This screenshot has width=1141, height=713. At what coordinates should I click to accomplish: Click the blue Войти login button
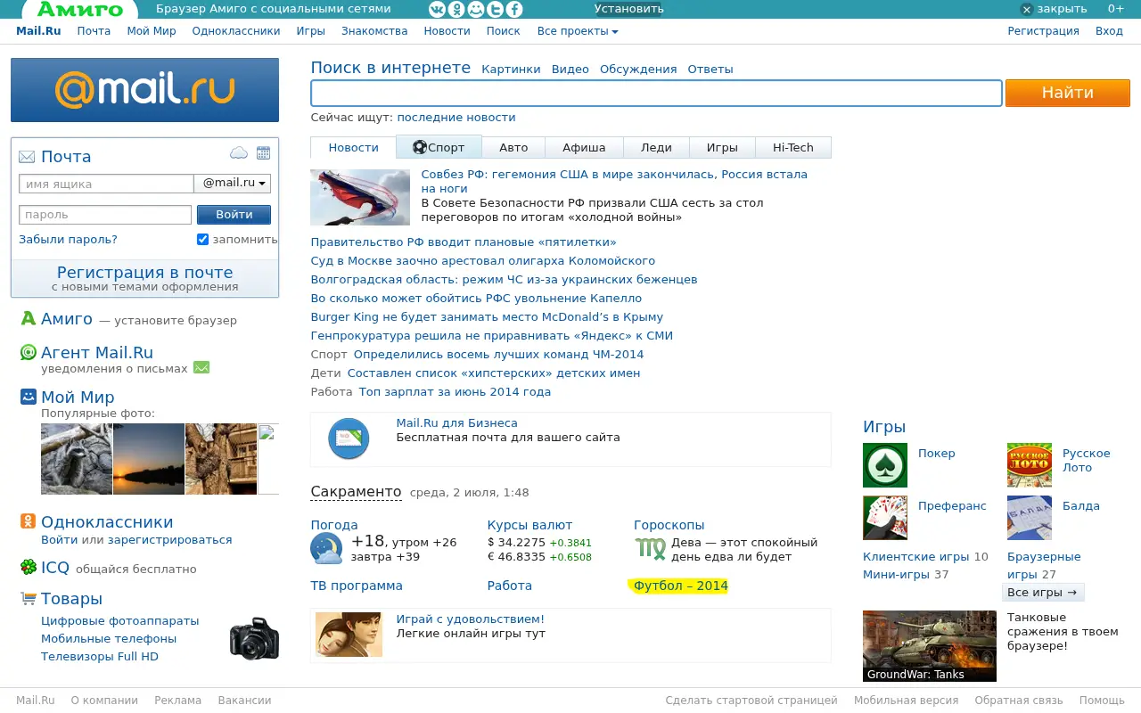coord(234,214)
